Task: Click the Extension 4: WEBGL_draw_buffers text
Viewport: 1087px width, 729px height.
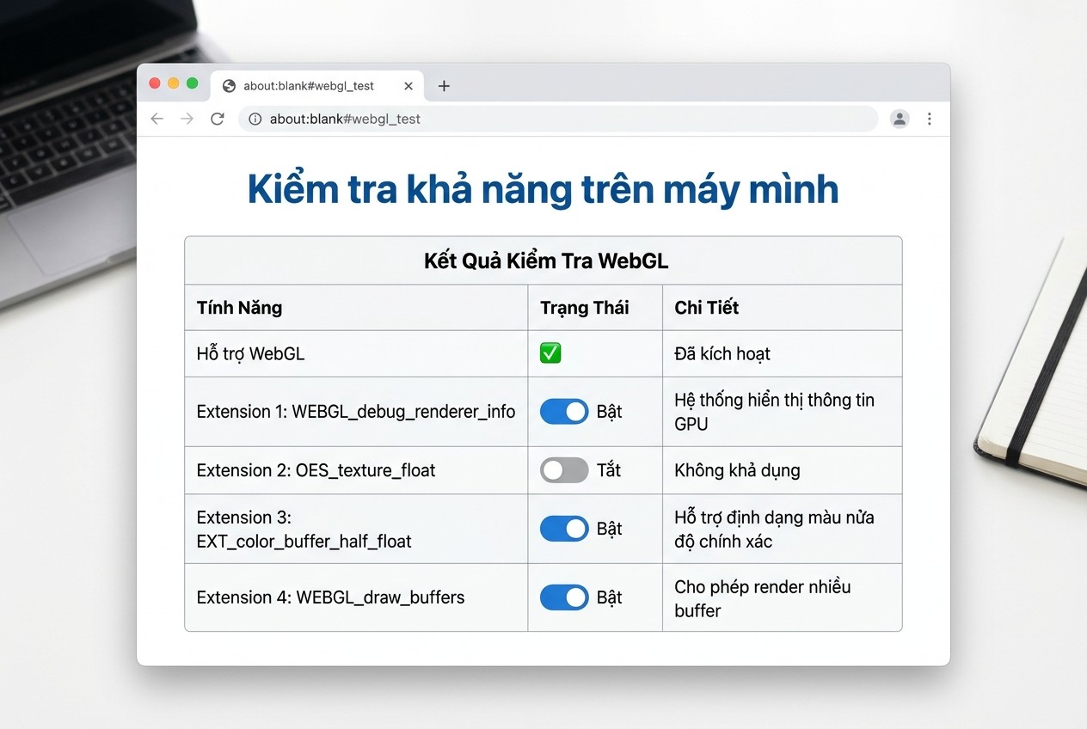Action: (331, 597)
